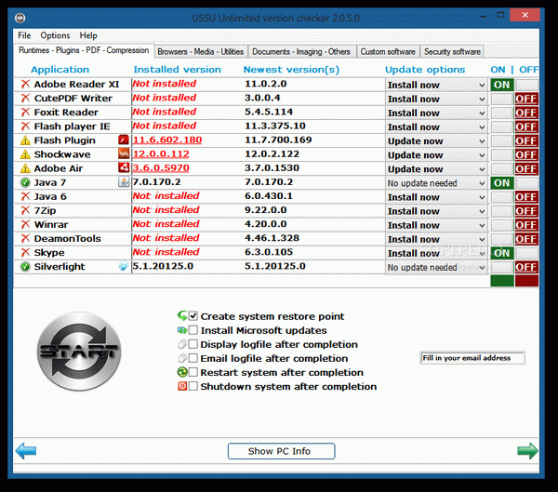
Task: Open the Options menu
Action: [x=55, y=35]
